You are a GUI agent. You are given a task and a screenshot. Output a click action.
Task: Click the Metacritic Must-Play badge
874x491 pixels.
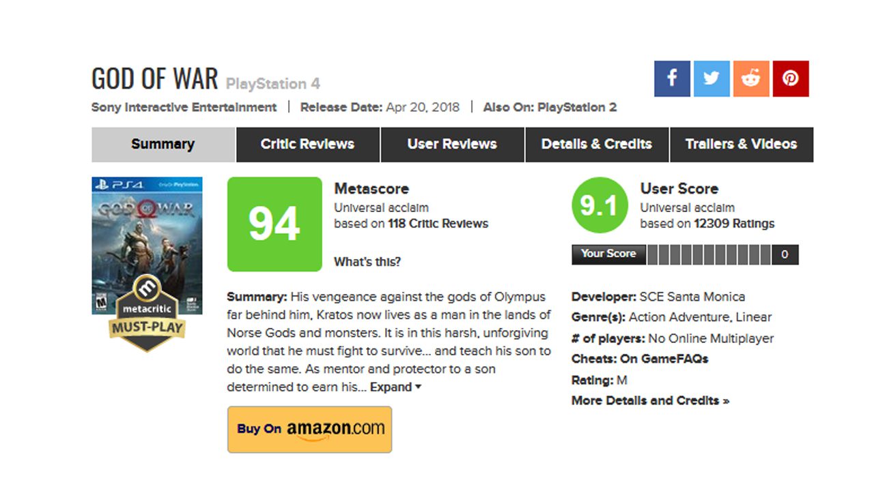147,313
